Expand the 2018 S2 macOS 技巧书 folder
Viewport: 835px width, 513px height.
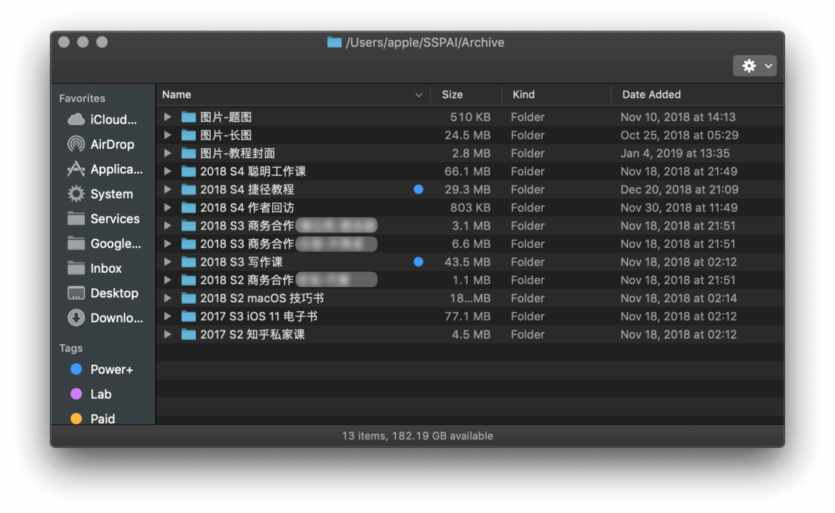point(167,298)
